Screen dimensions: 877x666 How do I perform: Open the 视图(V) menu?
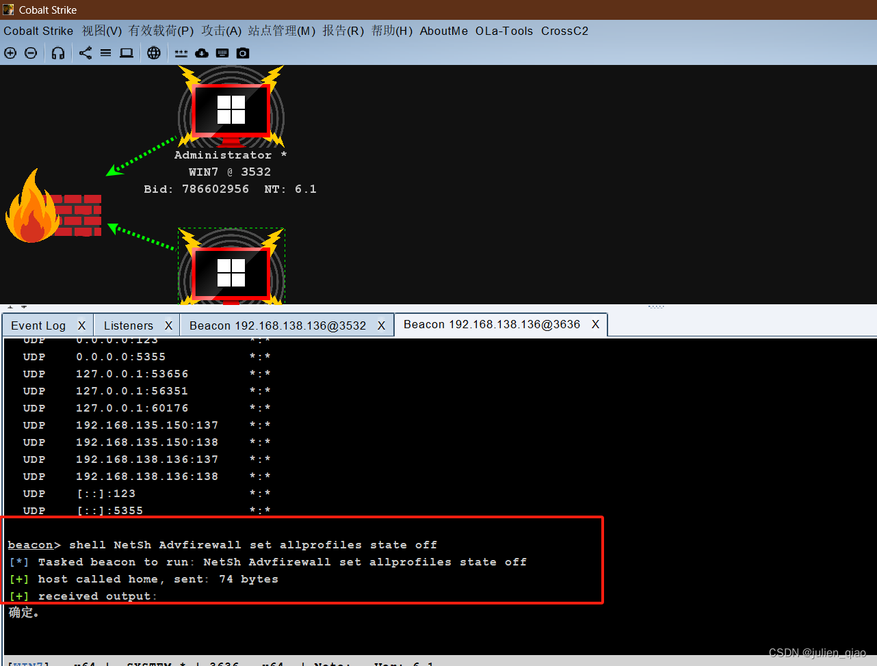[x=102, y=31]
